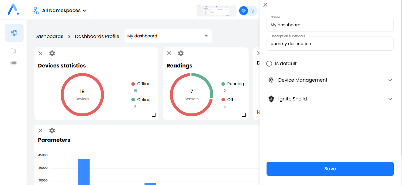Open the list view sidebar icon
The width and height of the screenshot is (402, 185).
click(13, 63)
